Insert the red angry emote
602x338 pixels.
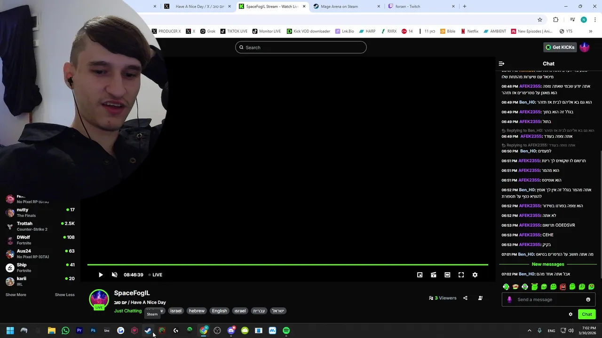coord(562,287)
